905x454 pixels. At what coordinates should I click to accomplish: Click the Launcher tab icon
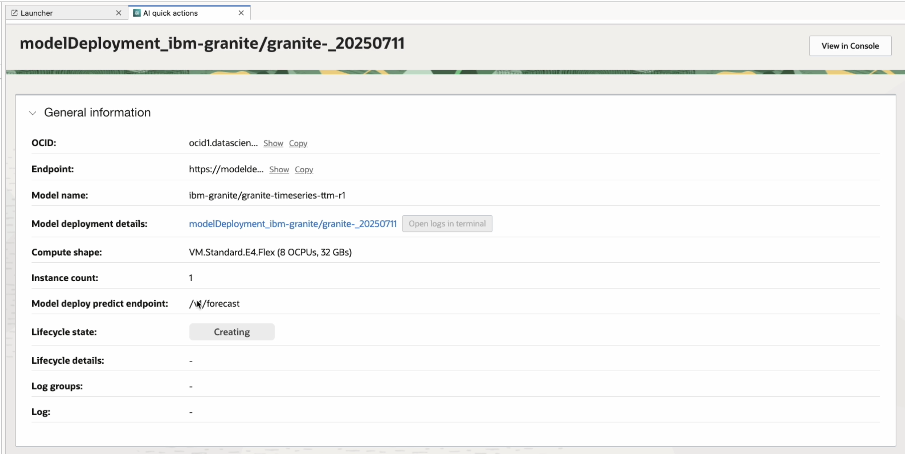pos(14,13)
